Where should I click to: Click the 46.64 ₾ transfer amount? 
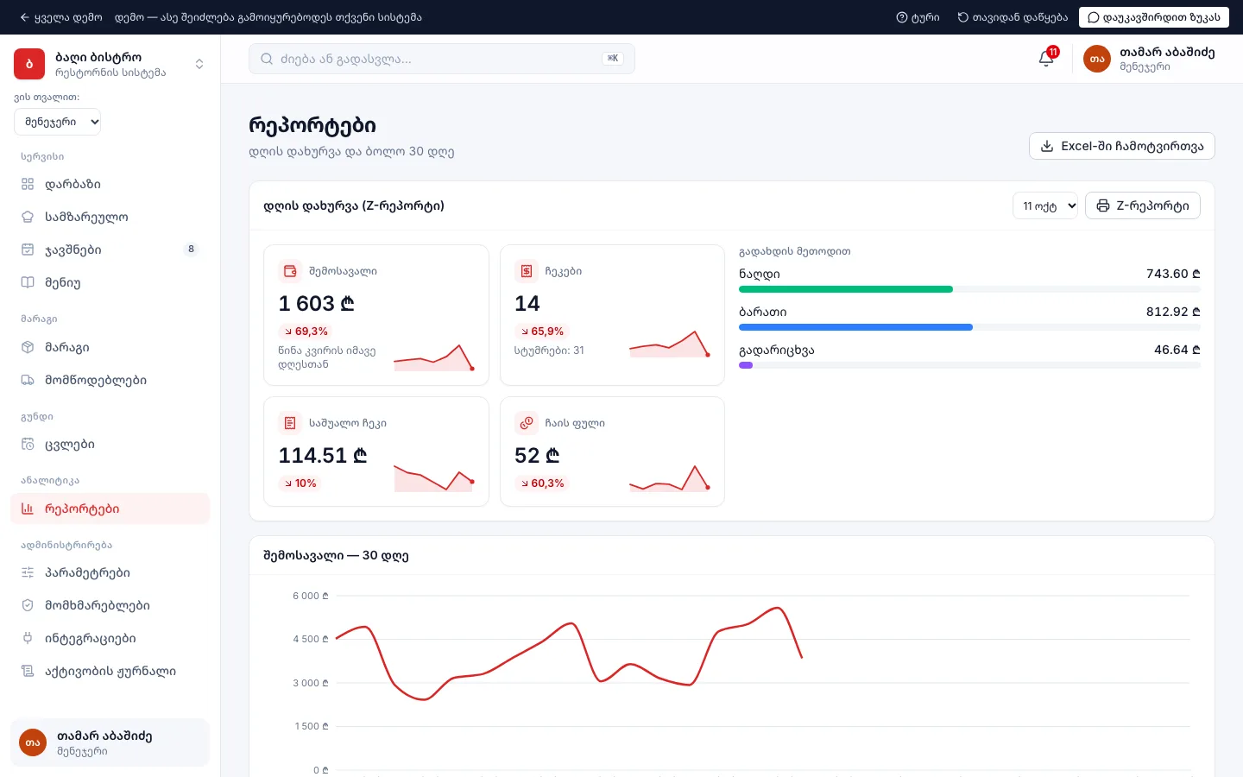tap(1177, 350)
